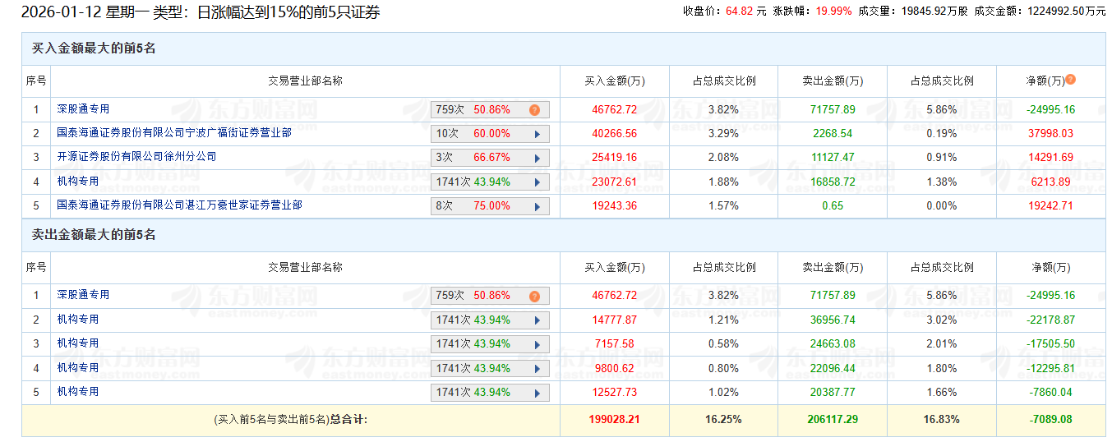Expand the 1741次 stats box in sell-table row 5
Viewport: 1112px width, 442px height.
click(490, 393)
